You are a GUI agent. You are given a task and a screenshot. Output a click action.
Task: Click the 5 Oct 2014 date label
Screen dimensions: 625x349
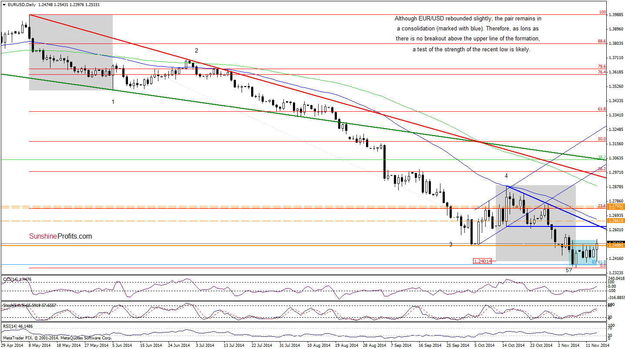click(x=484, y=345)
